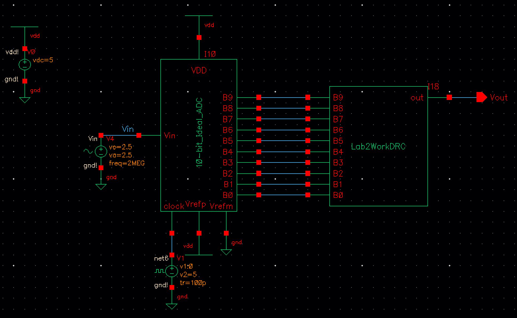Click the vo=2.5 parameter text
This screenshot has height=318, width=517.
click(x=120, y=147)
